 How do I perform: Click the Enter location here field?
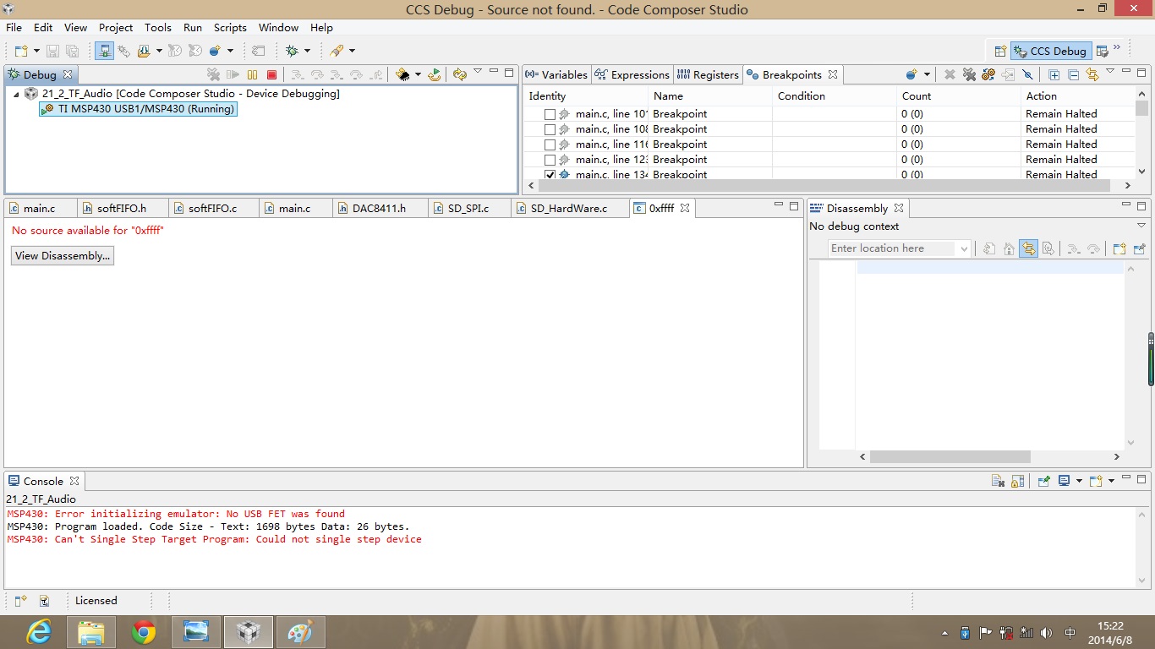[x=893, y=248]
